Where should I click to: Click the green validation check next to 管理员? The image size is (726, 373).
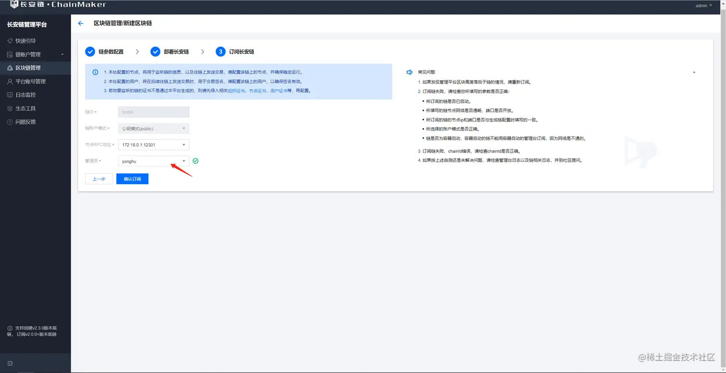tap(195, 161)
